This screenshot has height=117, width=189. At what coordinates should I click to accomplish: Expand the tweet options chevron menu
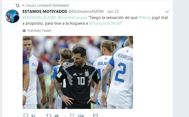167,12
